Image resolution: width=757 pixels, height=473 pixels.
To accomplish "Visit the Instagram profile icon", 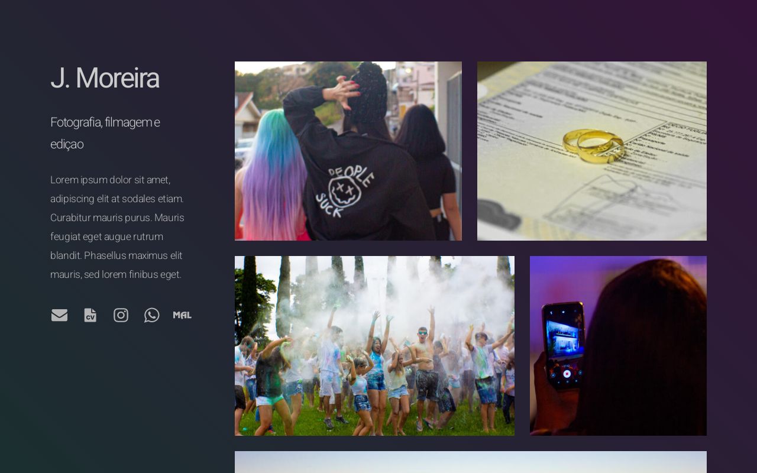I will coord(121,315).
